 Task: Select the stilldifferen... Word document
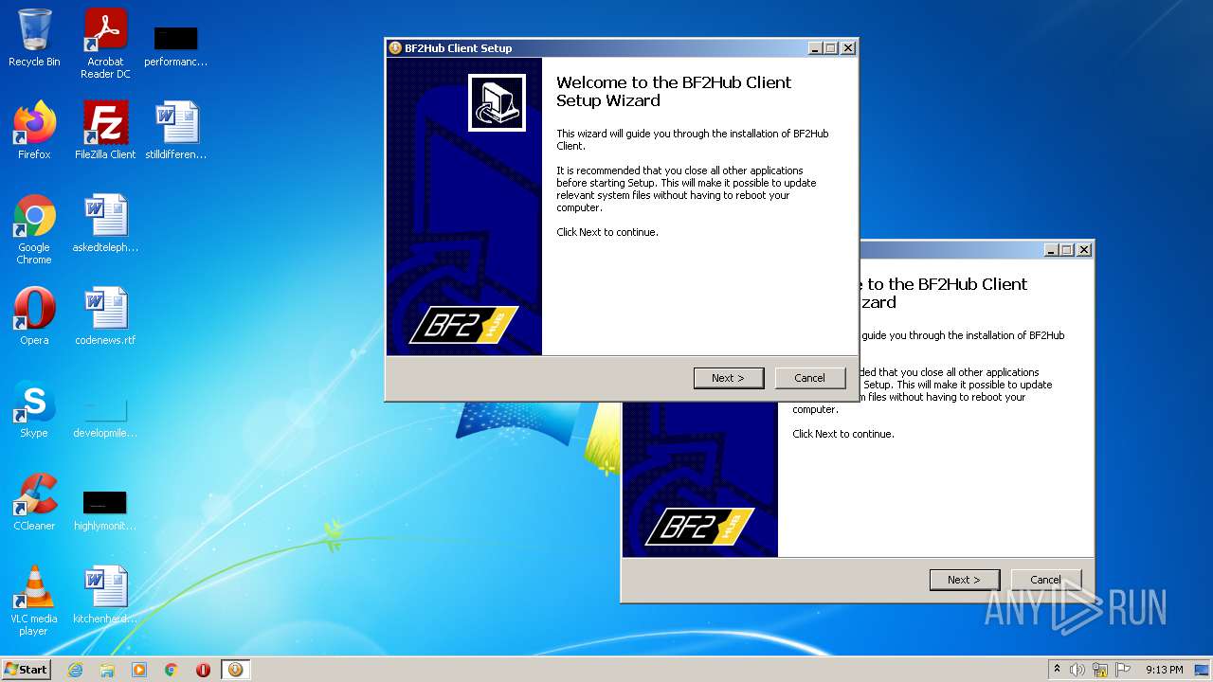175,131
